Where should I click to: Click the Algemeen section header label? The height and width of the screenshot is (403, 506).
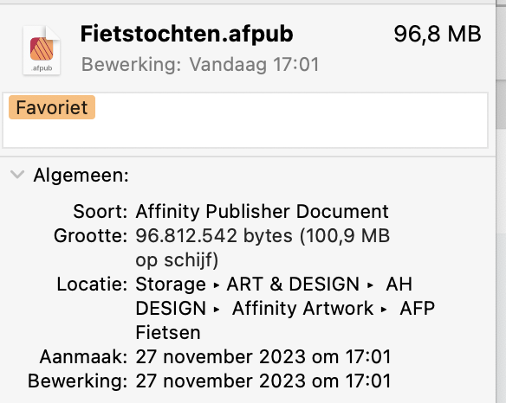point(81,176)
